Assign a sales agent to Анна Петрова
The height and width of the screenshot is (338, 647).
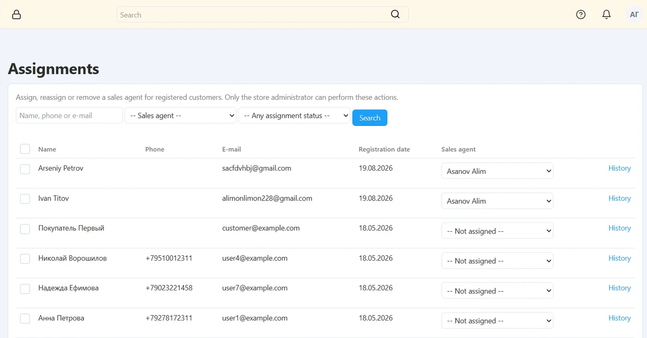pos(497,320)
